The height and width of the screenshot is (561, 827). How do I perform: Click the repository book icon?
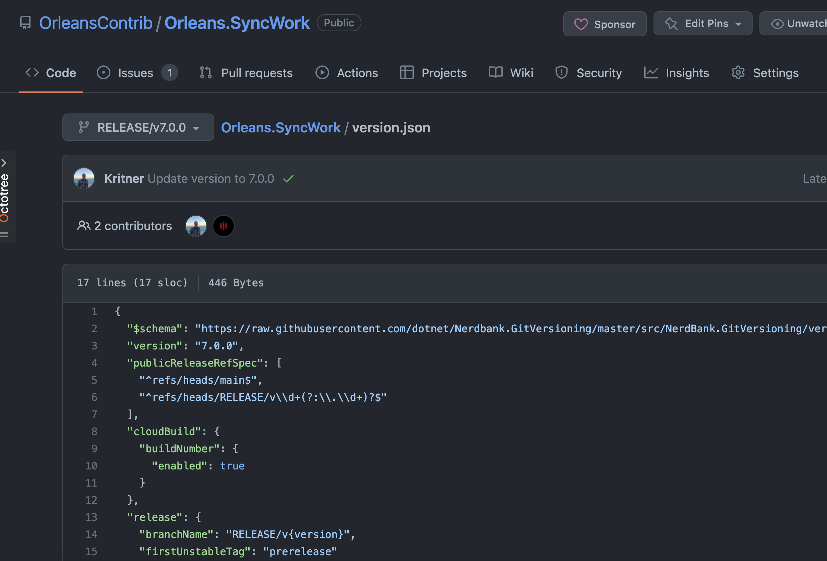[25, 23]
